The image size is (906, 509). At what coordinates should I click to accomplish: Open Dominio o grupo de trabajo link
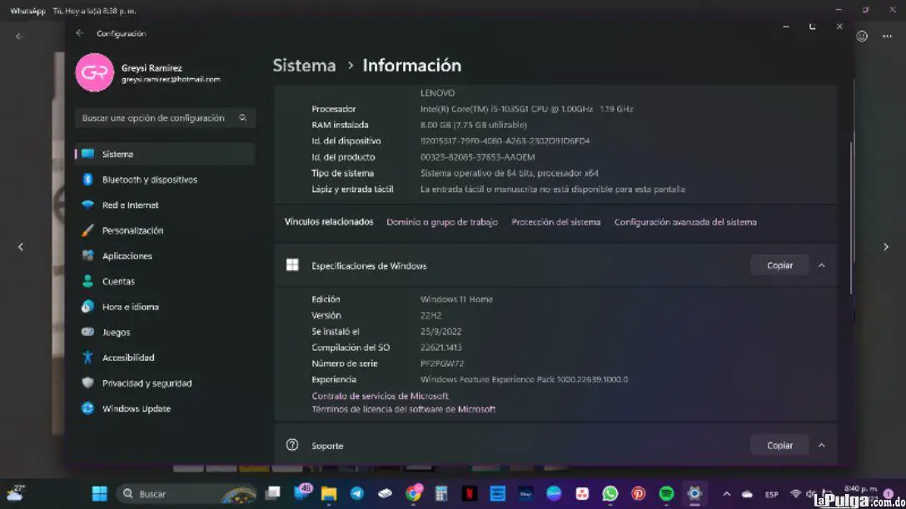[x=442, y=222]
